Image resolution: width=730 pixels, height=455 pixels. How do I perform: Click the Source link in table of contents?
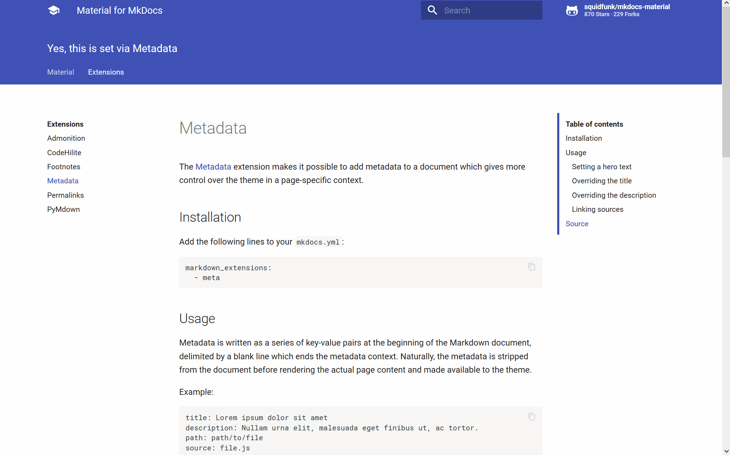577,223
